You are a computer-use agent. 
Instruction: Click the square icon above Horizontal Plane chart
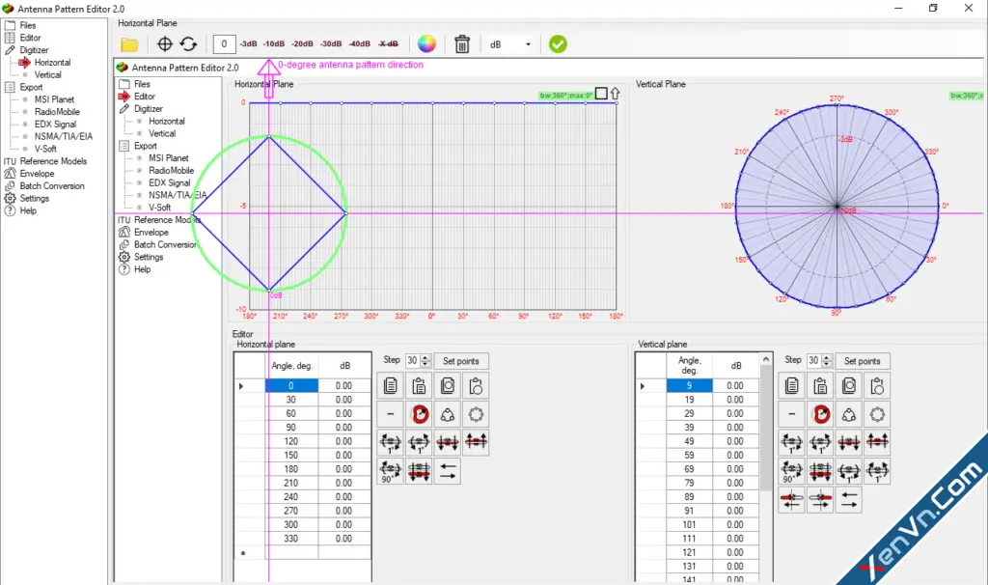601,94
